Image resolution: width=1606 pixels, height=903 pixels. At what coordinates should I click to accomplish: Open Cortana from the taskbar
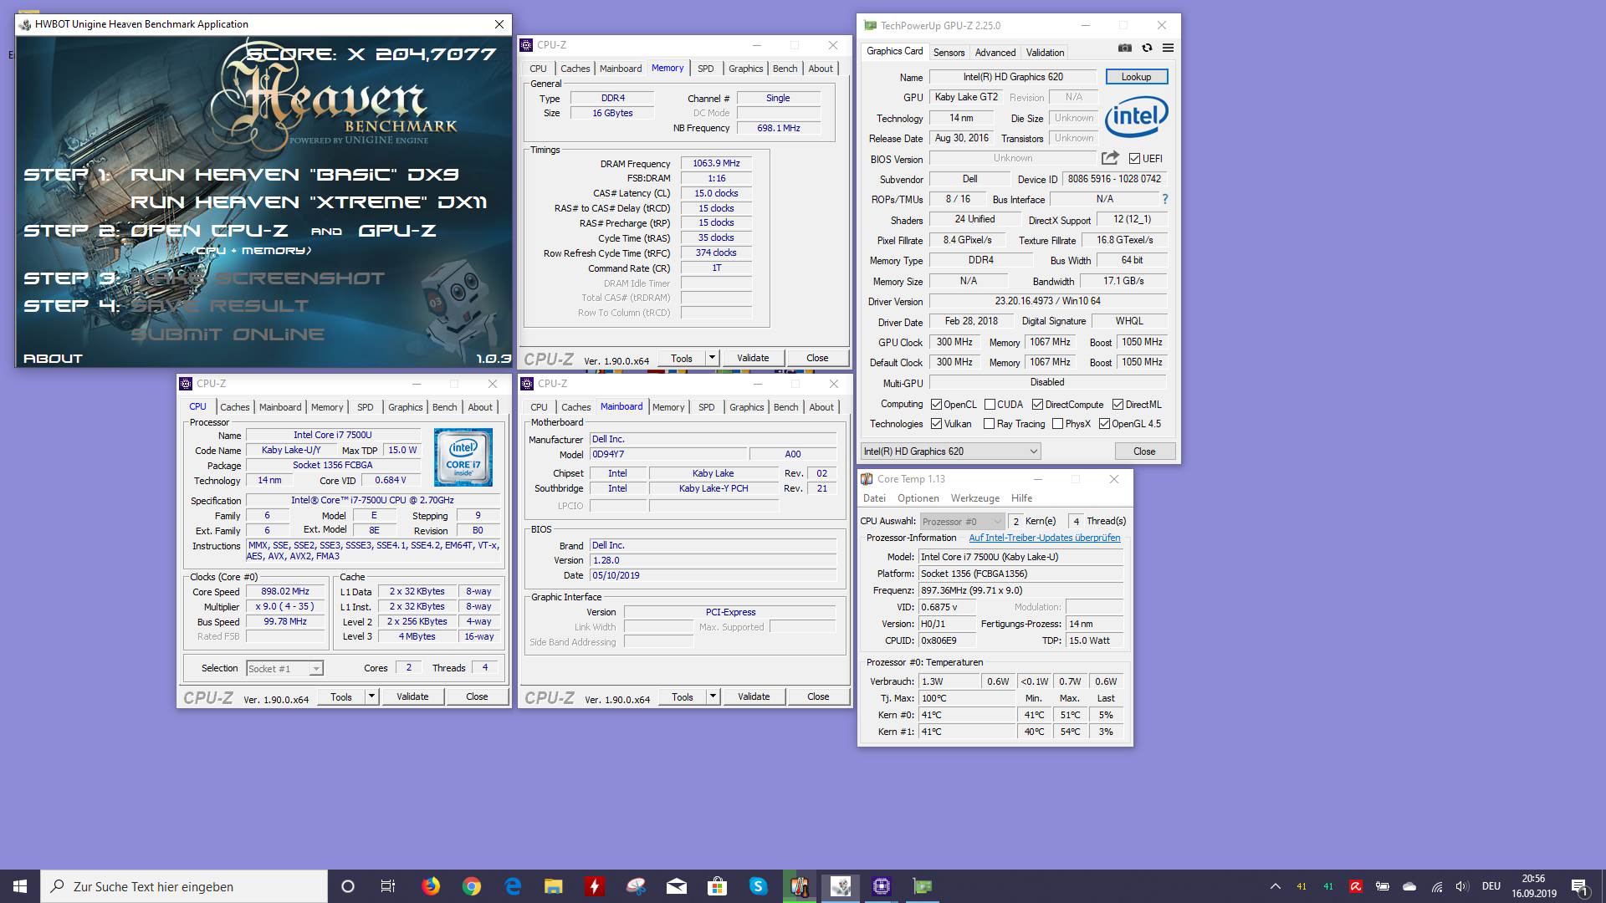coord(348,886)
